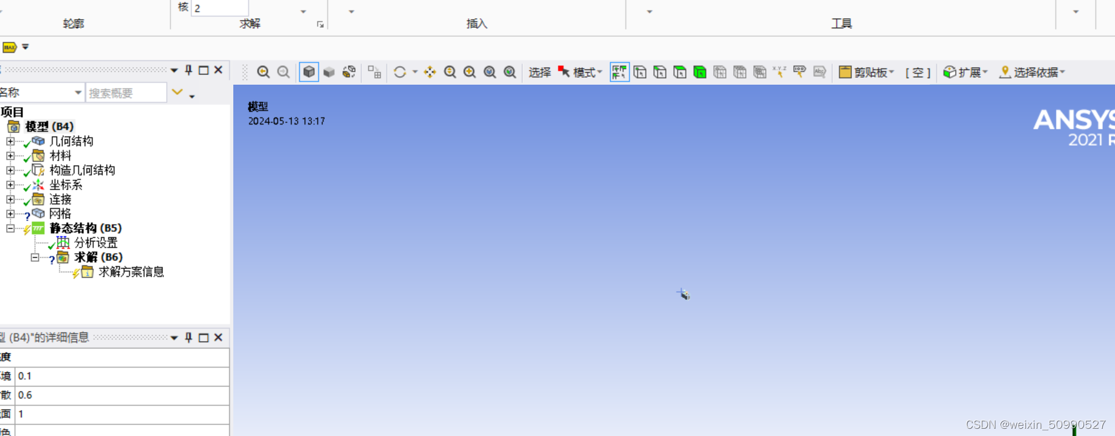
Task: Toggle the Smart Select filter icon
Action: click(x=619, y=72)
